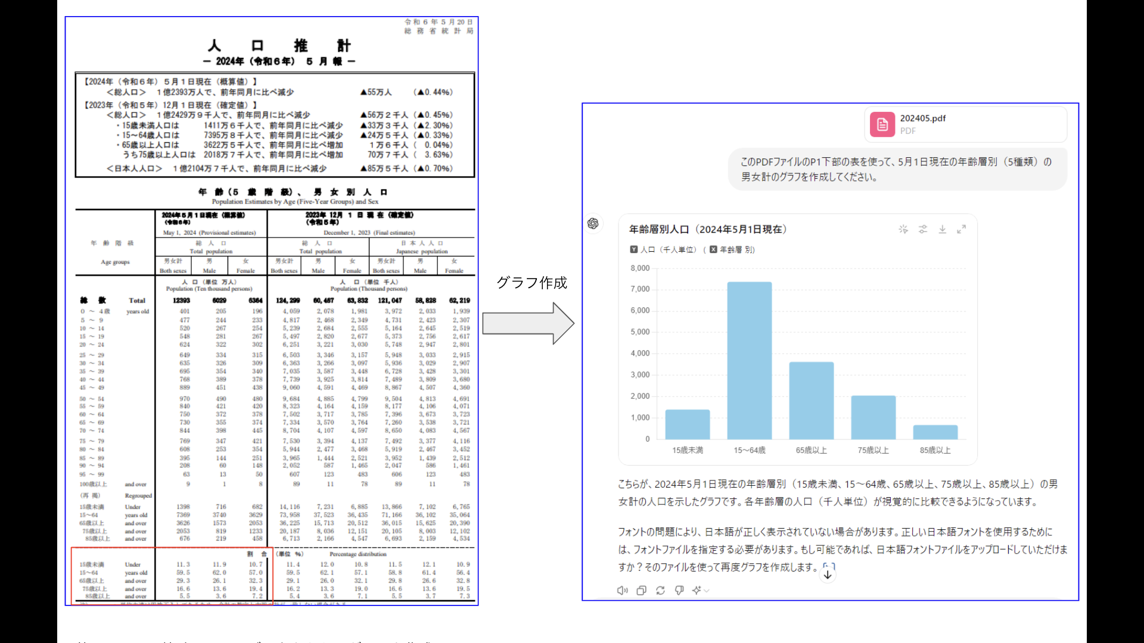This screenshot has width=1144, height=643.
Task: Click the 65歳以上 bar in the chart
Action: (812, 401)
